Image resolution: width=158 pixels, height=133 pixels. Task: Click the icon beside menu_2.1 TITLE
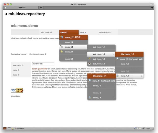tap(62, 37)
